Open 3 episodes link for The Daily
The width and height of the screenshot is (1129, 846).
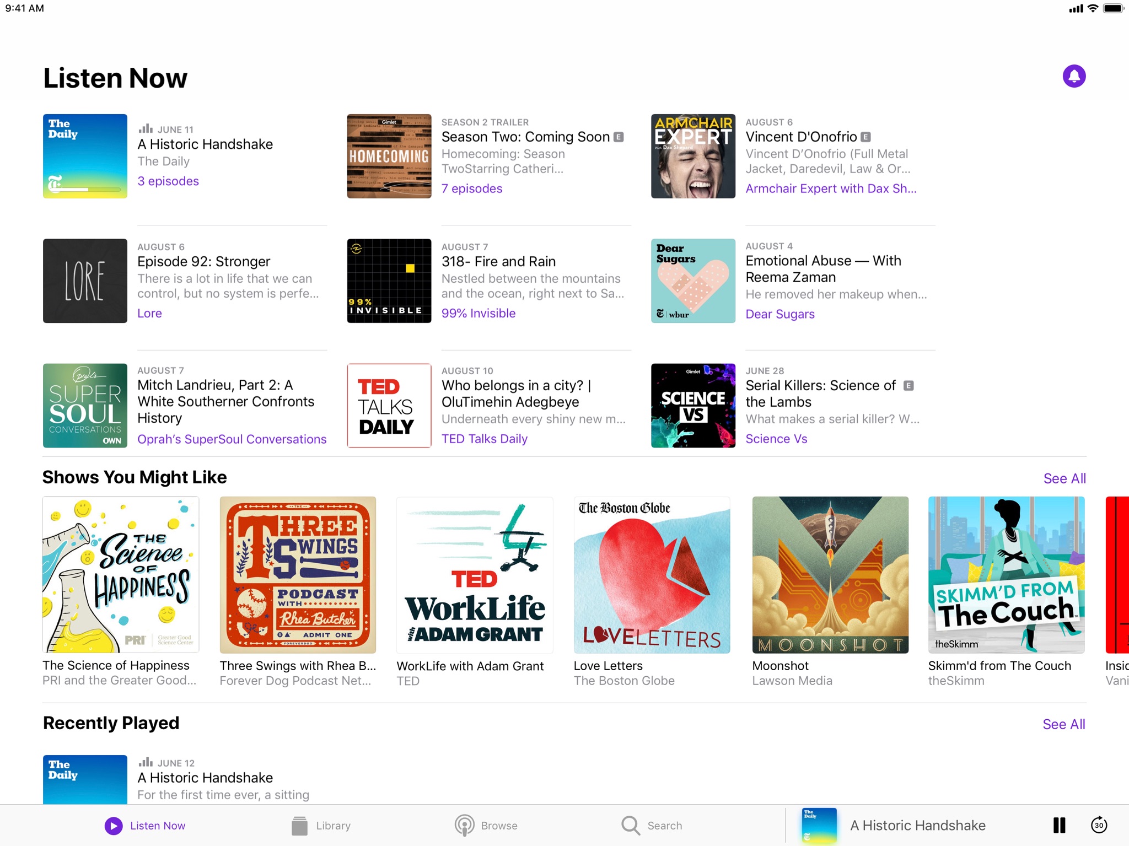point(168,181)
